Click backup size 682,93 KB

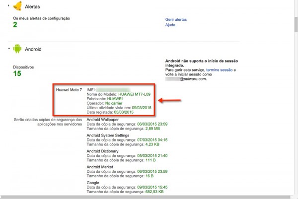[154, 192]
